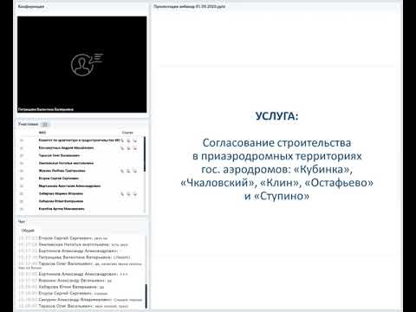Click the phone status icon for Хабарова Марина
The height and width of the screenshot is (312, 416).
pos(122,194)
